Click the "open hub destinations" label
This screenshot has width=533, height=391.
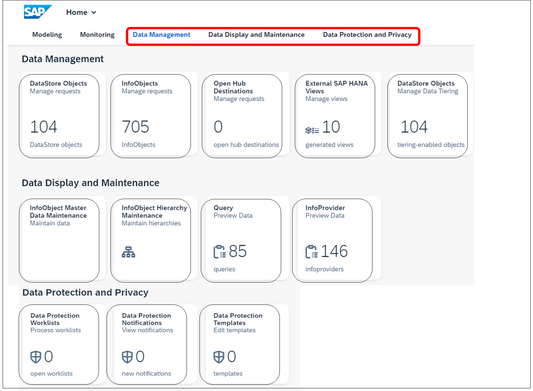pos(246,145)
